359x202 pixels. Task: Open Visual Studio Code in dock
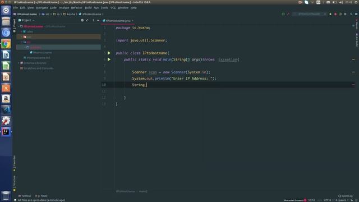point(6,110)
